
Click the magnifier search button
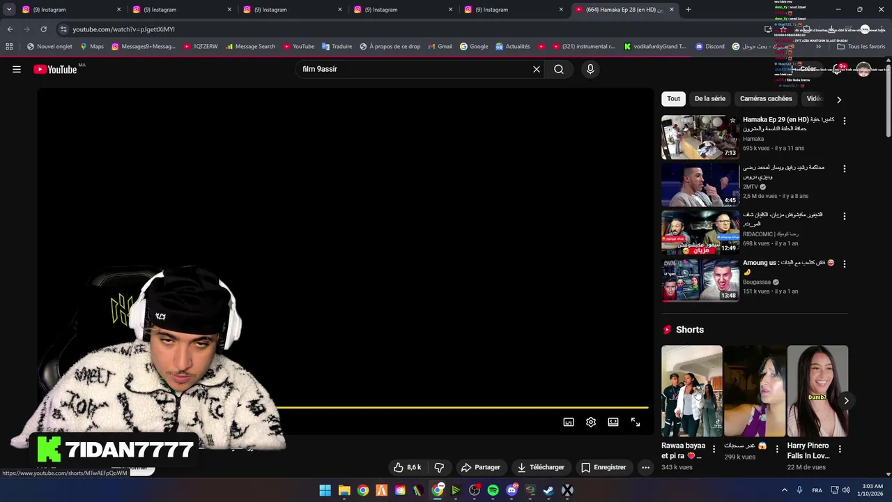tap(559, 69)
